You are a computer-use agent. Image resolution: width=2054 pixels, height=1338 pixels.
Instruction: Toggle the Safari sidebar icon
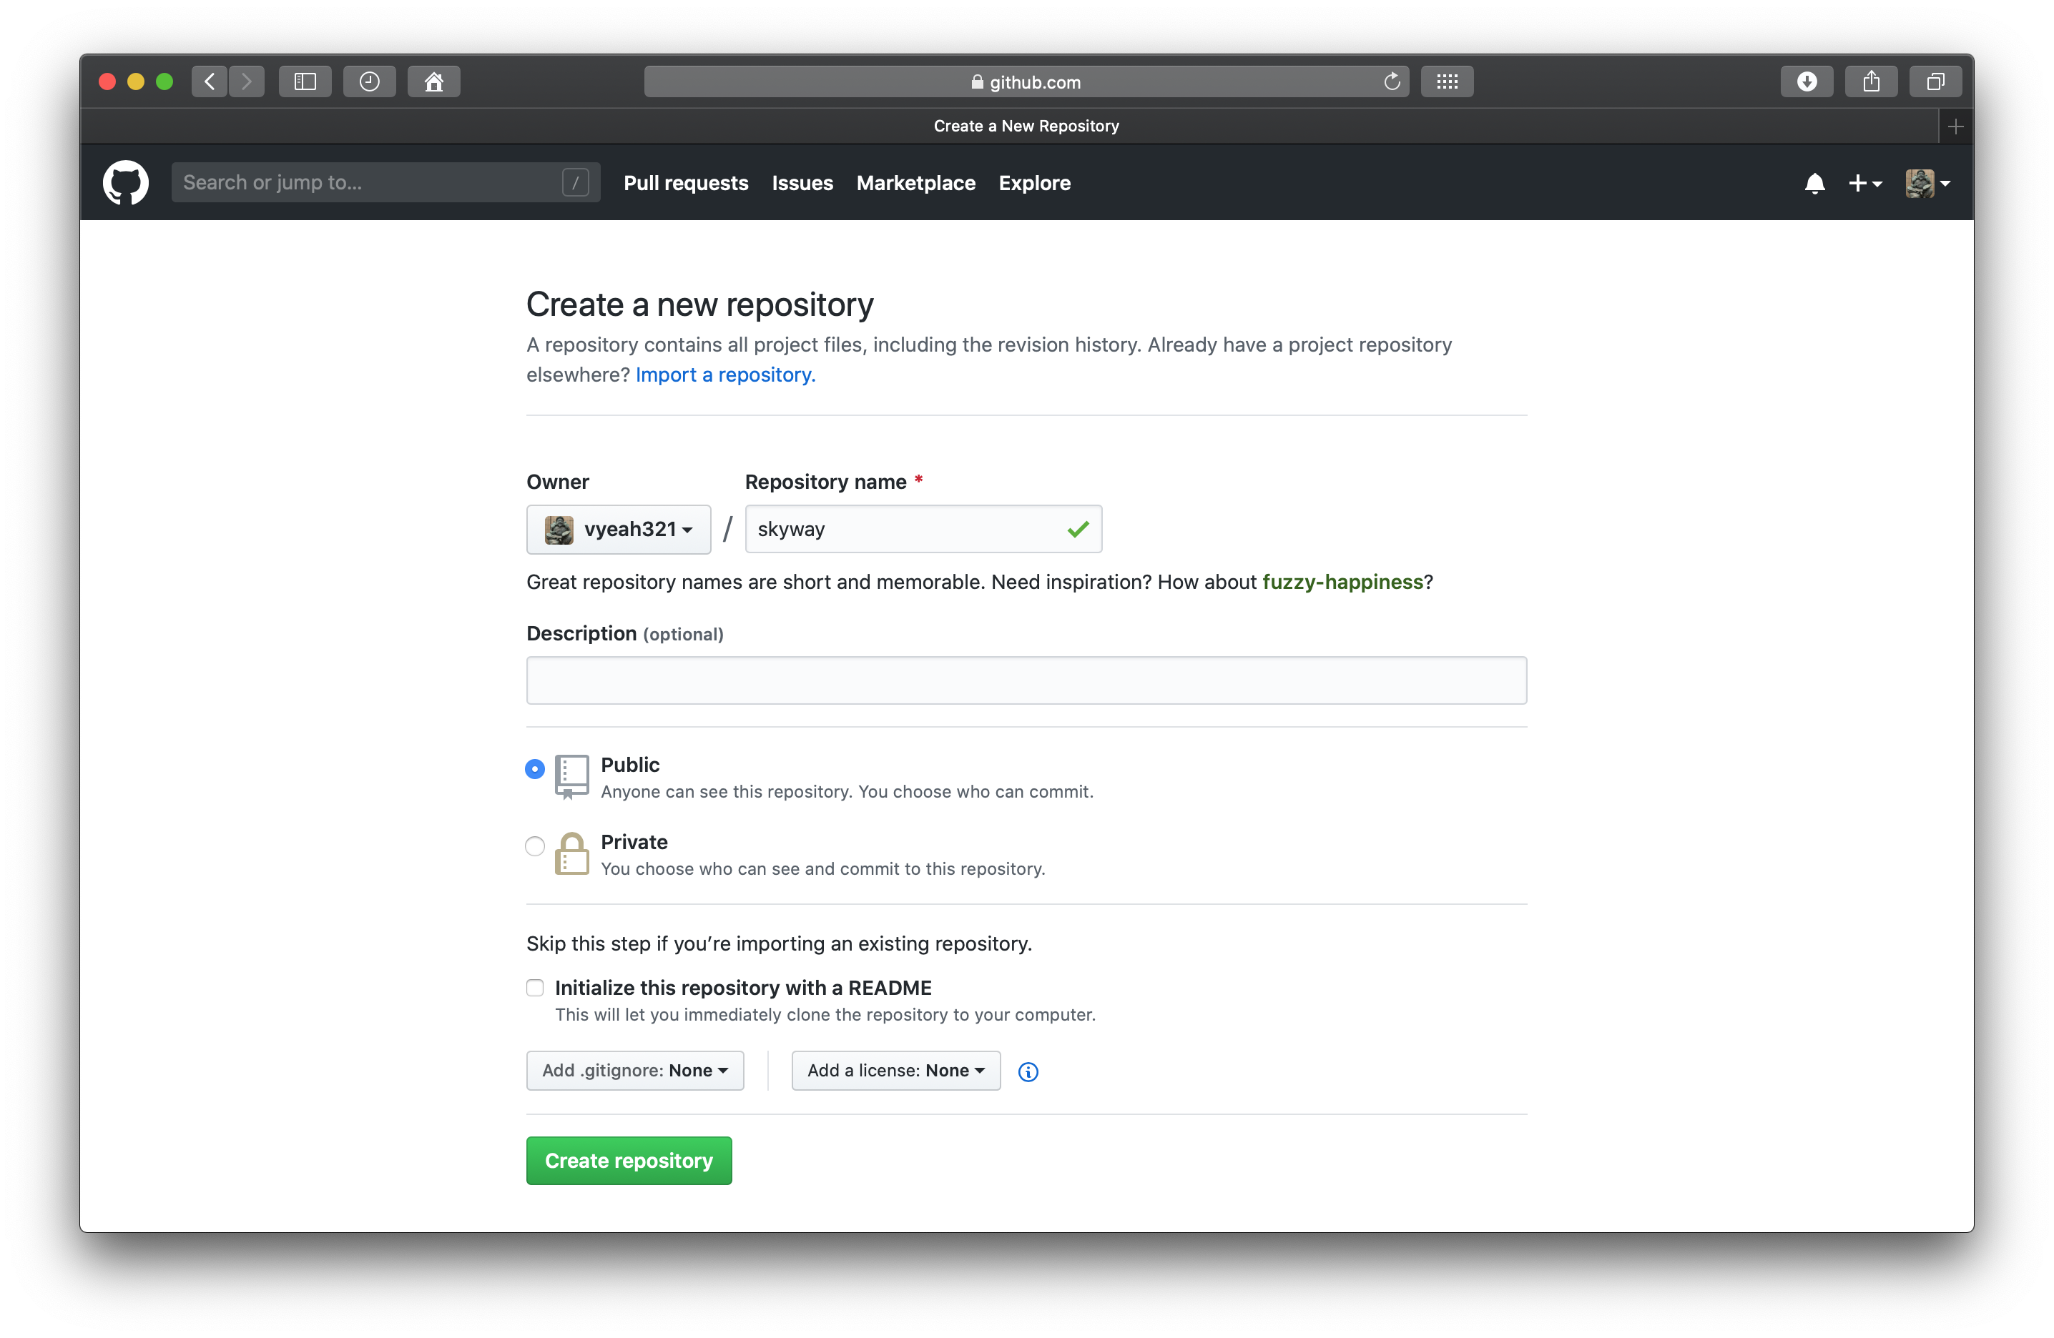tap(305, 82)
